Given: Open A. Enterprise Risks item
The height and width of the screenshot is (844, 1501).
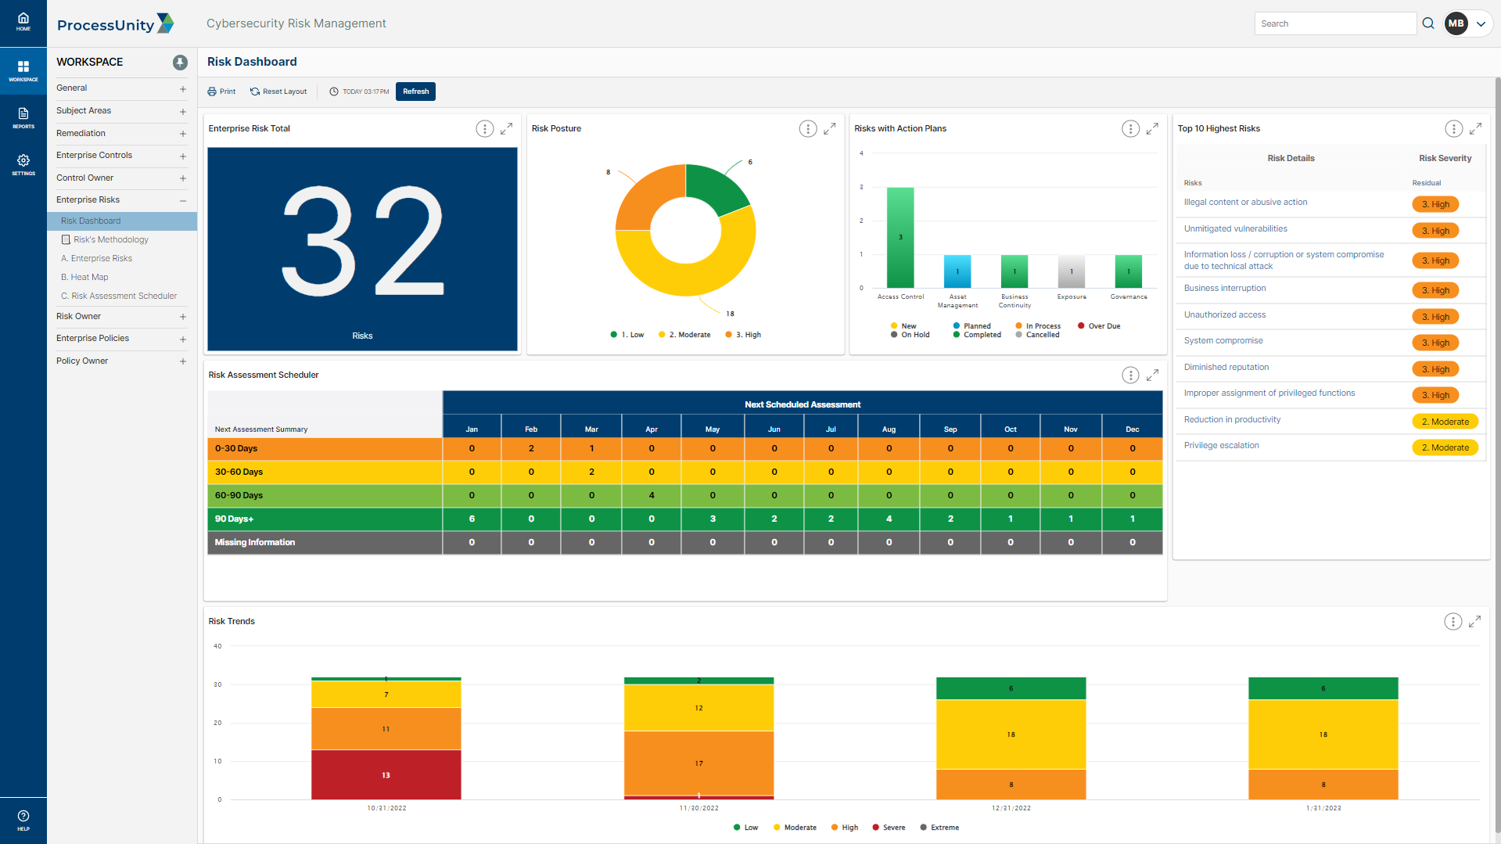Looking at the screenshot, I should [96, 259].
